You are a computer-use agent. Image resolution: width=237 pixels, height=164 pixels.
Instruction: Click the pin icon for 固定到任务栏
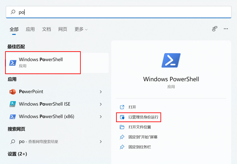point(122,147)
